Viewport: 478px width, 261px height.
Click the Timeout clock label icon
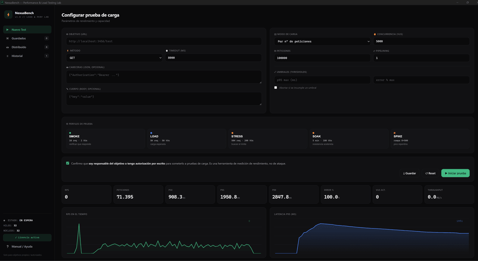coord(167,51)
